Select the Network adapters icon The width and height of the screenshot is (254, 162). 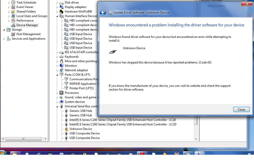point(61,70)
